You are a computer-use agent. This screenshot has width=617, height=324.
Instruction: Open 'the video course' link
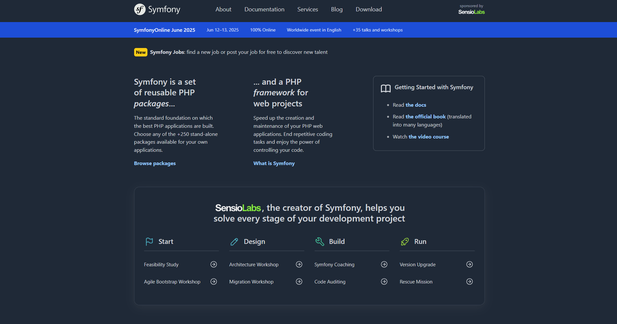(429, 137)
